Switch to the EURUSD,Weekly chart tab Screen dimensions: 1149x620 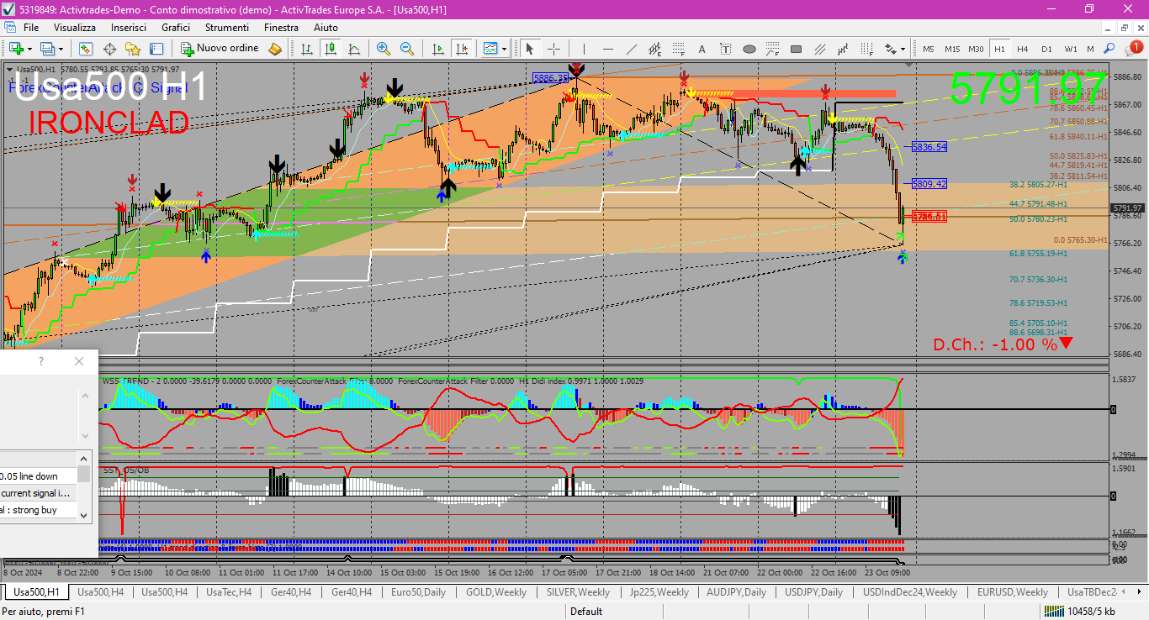1013,592
